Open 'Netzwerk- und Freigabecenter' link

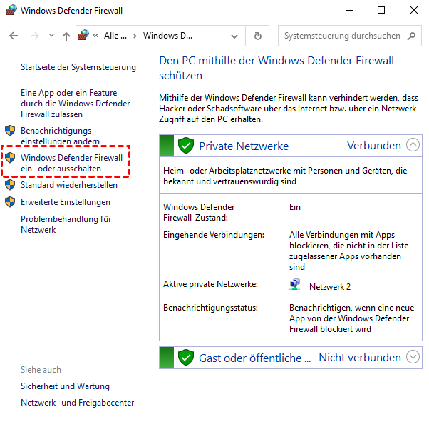pyautogui.click(x=78, y=403)
